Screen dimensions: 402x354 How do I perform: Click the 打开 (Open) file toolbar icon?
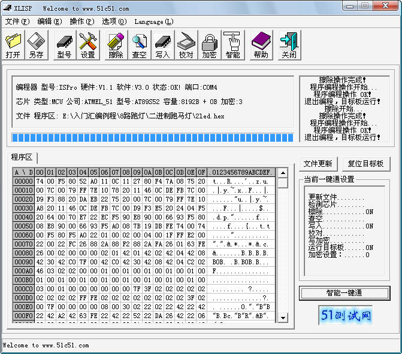(13, 45)
